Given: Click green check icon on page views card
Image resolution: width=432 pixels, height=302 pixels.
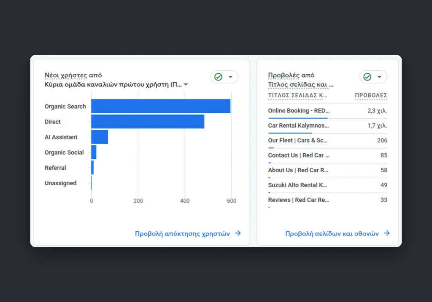Looking at the screenshot, I should pyautogui.click(x=367, y=77).
